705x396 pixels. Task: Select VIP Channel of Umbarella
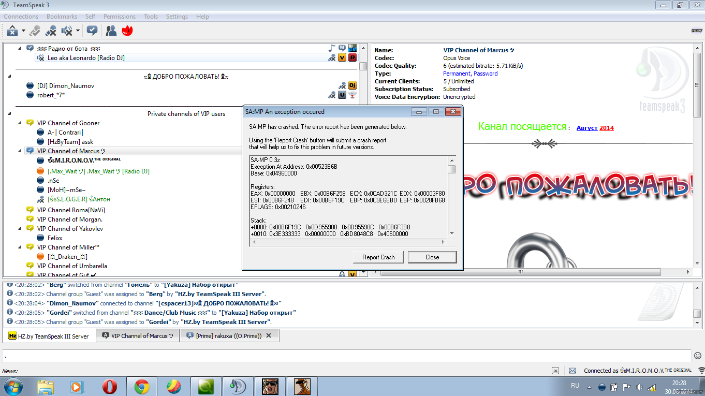[x=72, y=266]
